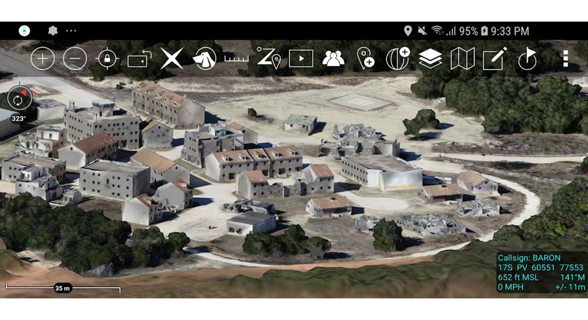Open the contacts list
Screen dimensions: 588x320
[333, 58]
